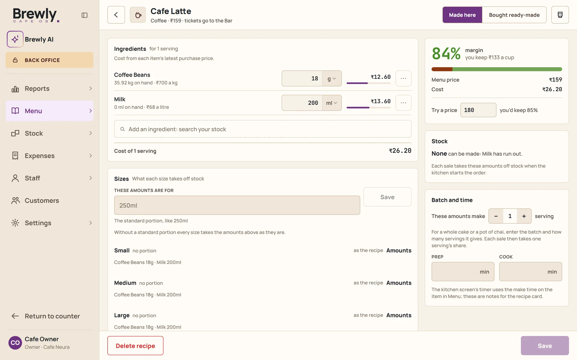Screen dimensions: 577x360
Task: Click the Coffee Beans cost share bar
Action: click(368, 83)
